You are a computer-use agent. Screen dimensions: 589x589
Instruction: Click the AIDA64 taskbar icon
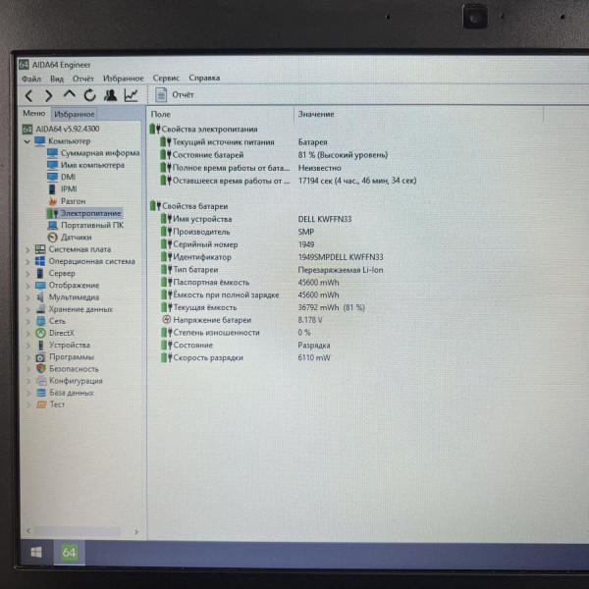click(69, 552)
